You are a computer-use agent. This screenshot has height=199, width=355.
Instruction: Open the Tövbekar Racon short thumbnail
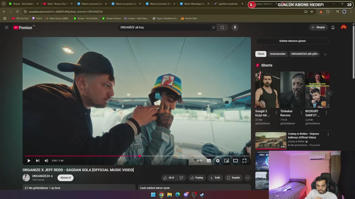292,90
